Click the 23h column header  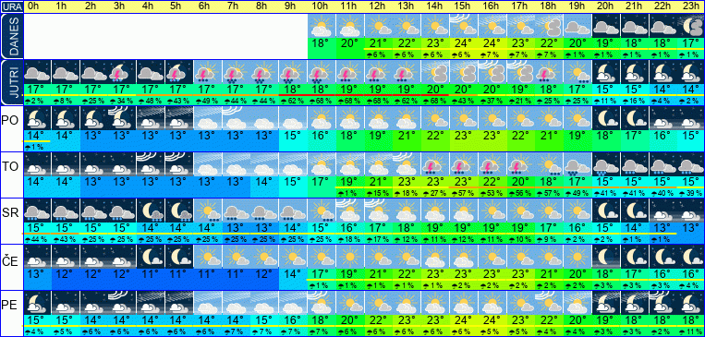click(x=691, y=6)
